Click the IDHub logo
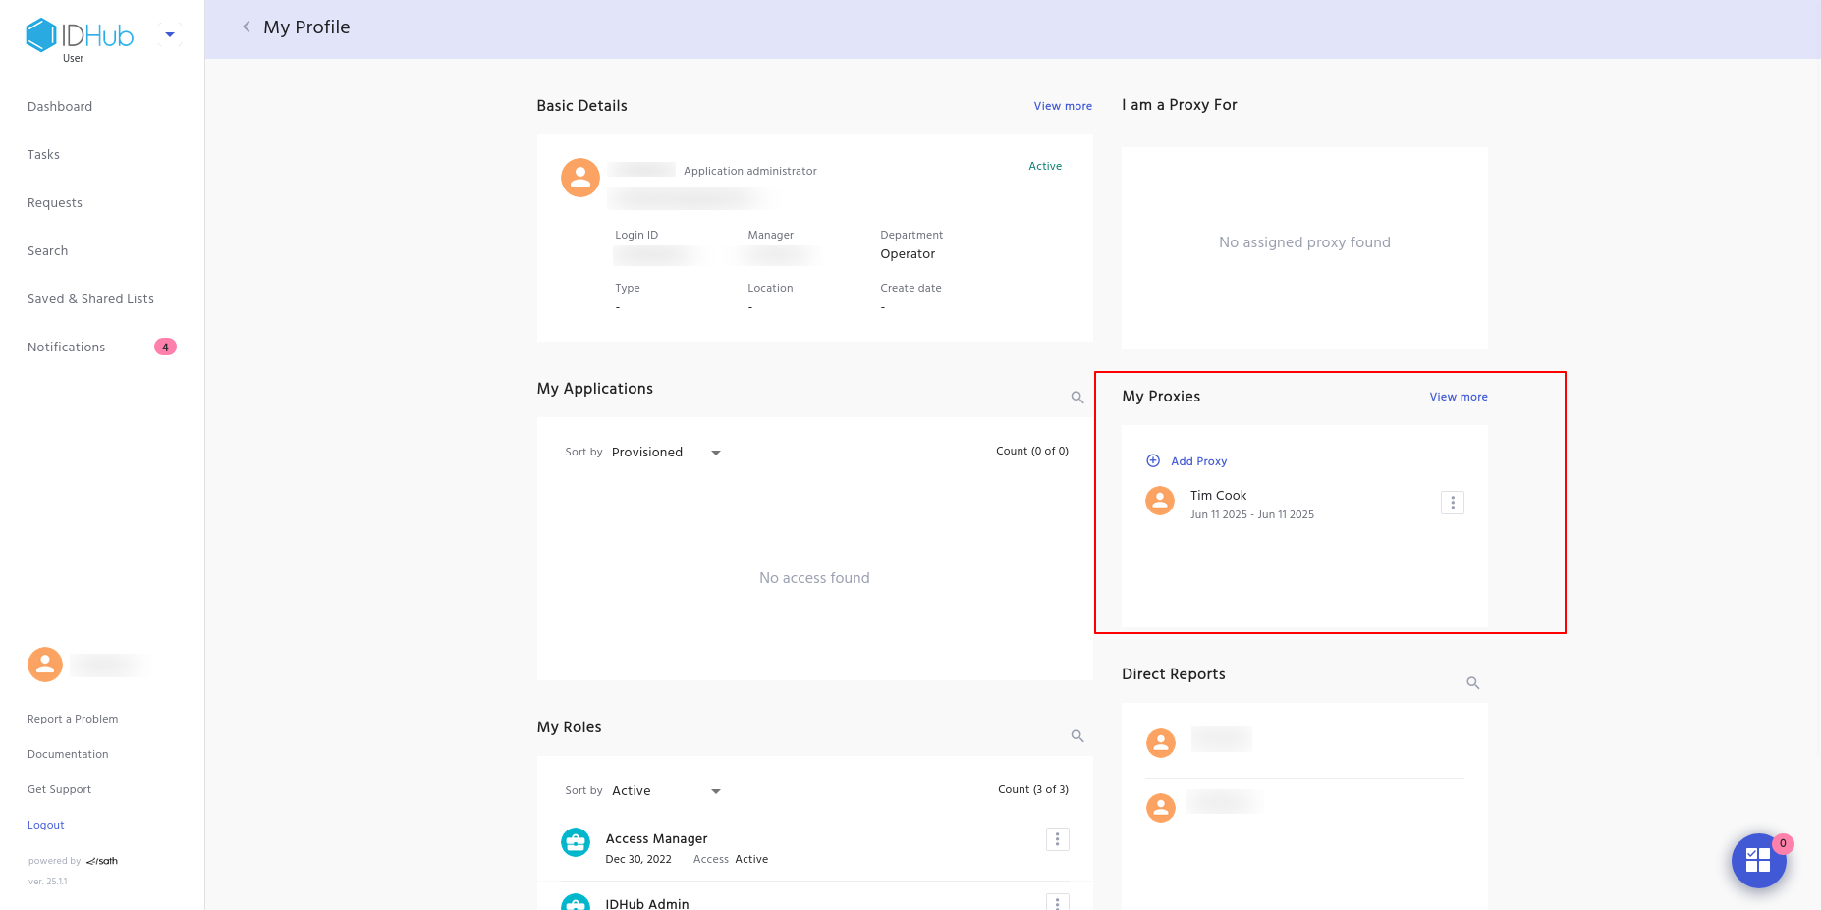This screenshot has height=910, width=1821. point(80,35)
